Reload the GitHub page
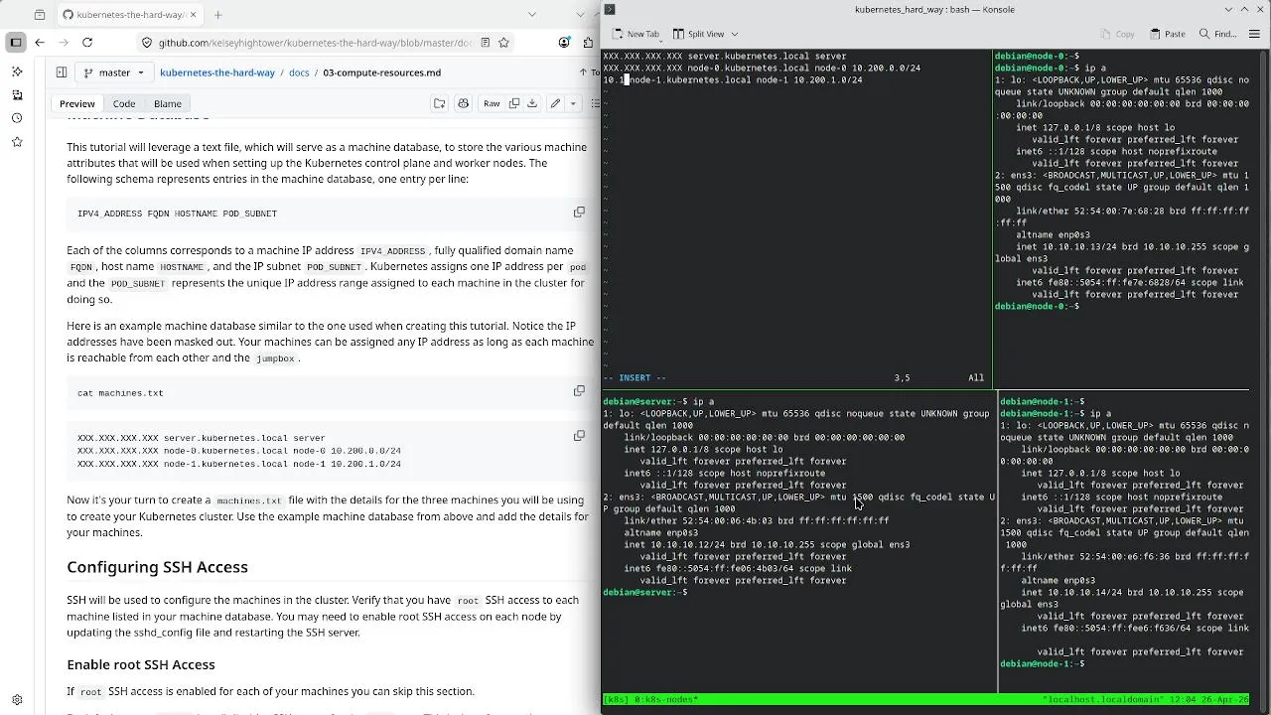The height and width of the screenshot is (715, 1271). click(x=87, y=42)
